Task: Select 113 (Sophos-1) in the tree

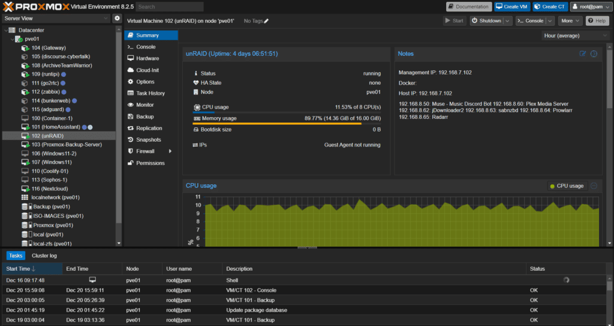Action: [59, 180]
